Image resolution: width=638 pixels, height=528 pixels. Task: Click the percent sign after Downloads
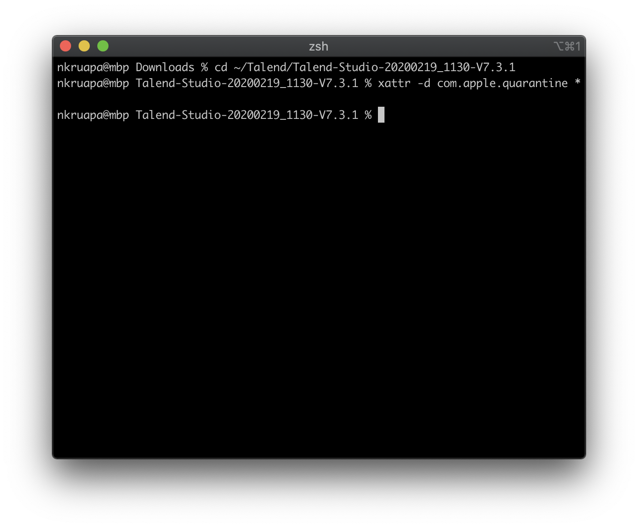click(x=204, y=67)
